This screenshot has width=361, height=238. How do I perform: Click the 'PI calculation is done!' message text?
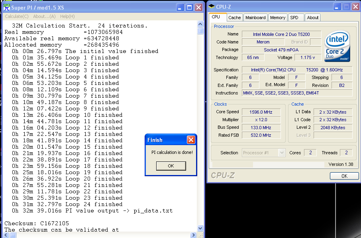(x=172, y=152)
